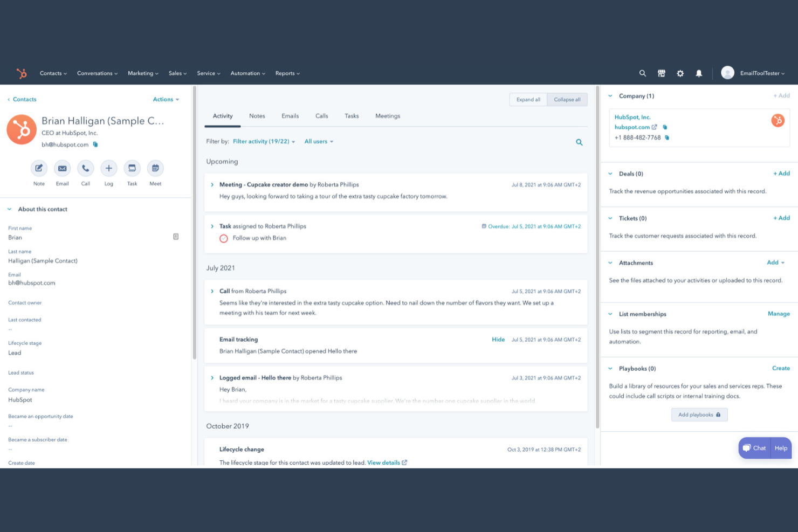This screenshot has width=798, height=532.
Task: Select the Email icon below the contact name
Action: pos(62,168)
